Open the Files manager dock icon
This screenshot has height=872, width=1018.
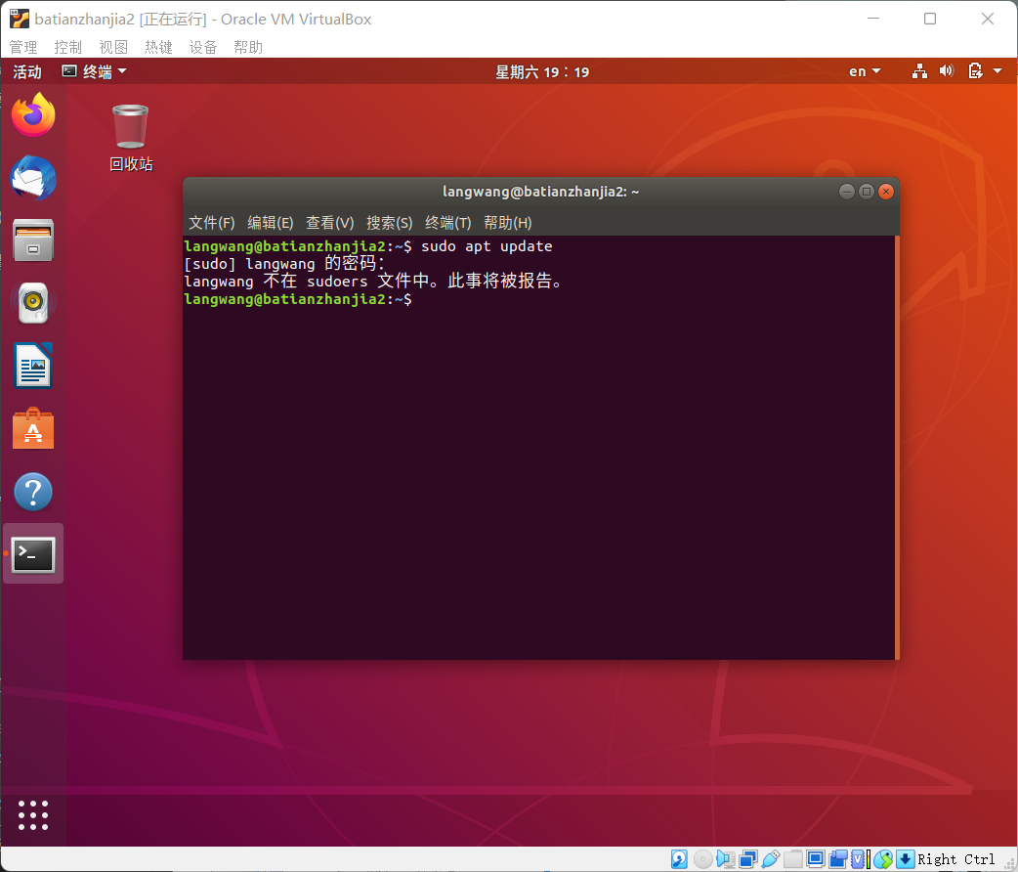tap(33, 240)
